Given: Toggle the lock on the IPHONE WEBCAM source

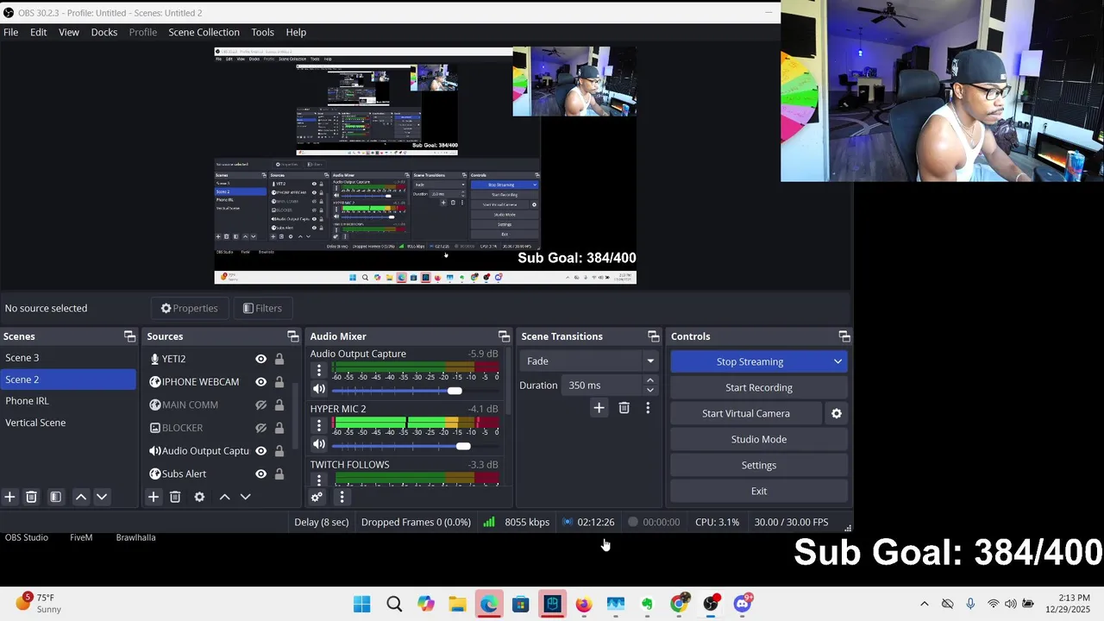Looking at the screenshot, I should [279, 382].
